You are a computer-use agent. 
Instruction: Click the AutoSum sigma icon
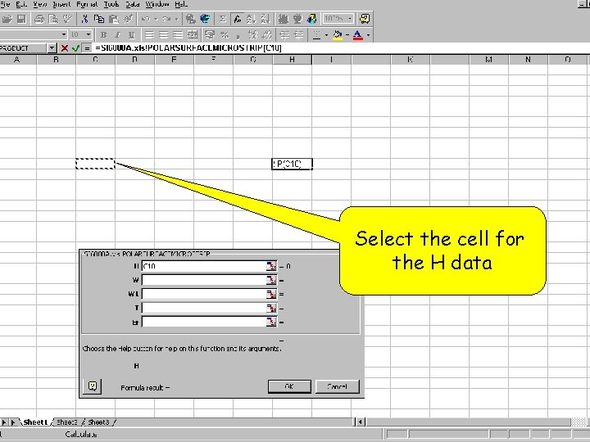(223, 19)
